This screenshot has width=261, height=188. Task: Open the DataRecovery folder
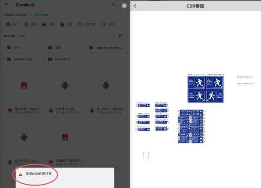(x=23, y=59)
